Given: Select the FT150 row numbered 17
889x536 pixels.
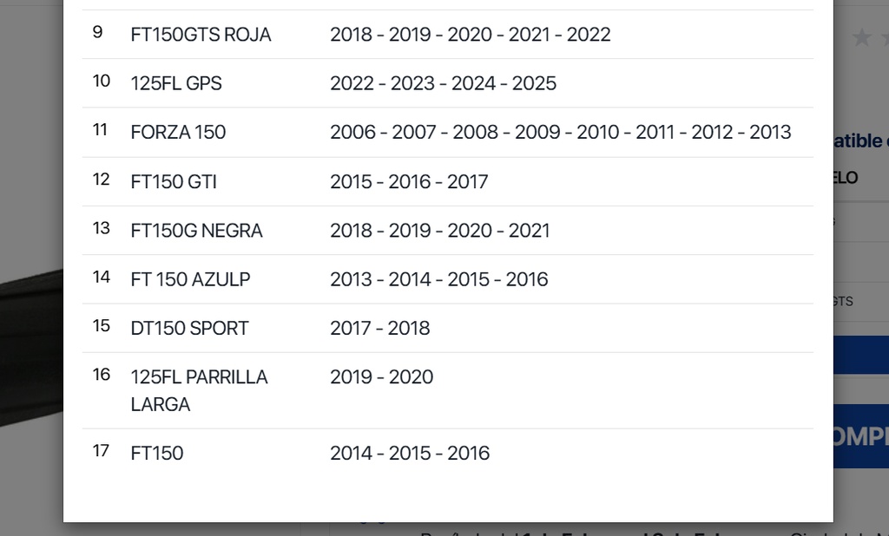Looking at the screenshot, I should pyautogui.click(x=448, y=454).
